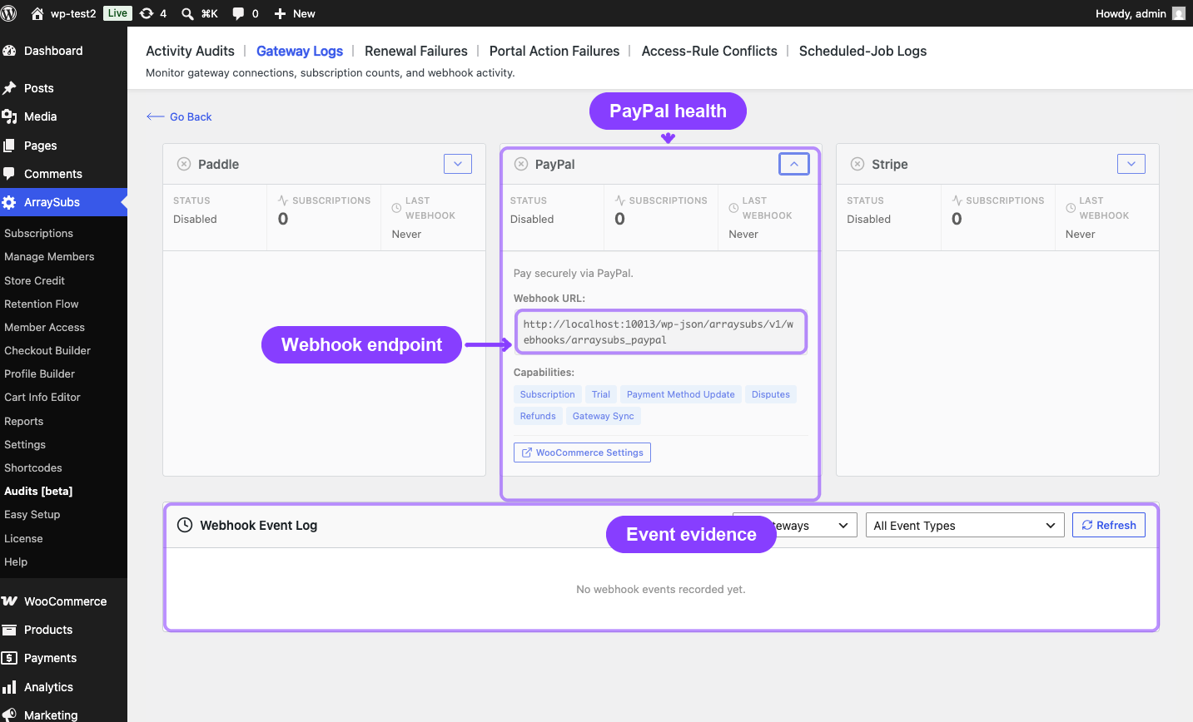The image size is (1193, 722).
Task: Click the Trial capability tag
Action: coord(601,394)
